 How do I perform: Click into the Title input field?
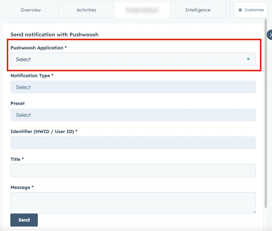click(133, 171)
